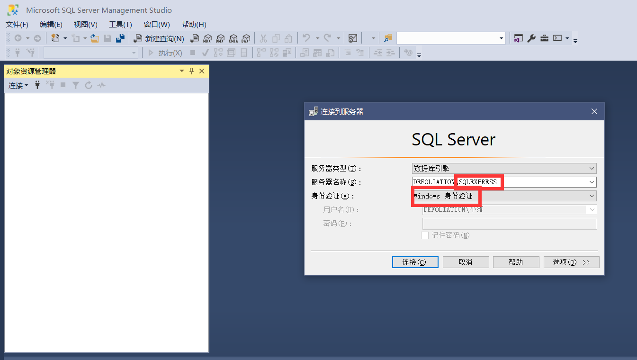Screen dimensions: 637x360
Task: Expand the New Project dropdown arrow
Action: pyautogui.click(x=65, y=38)
